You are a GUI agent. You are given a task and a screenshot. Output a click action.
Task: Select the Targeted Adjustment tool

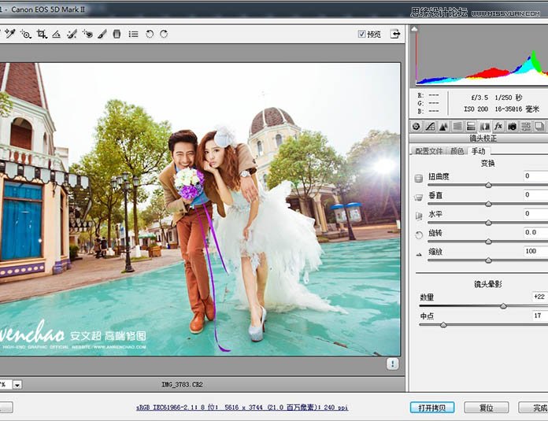[26, 34]
